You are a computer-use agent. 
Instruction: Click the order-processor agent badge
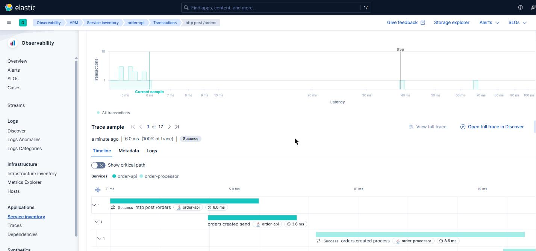tap(413, 241)
